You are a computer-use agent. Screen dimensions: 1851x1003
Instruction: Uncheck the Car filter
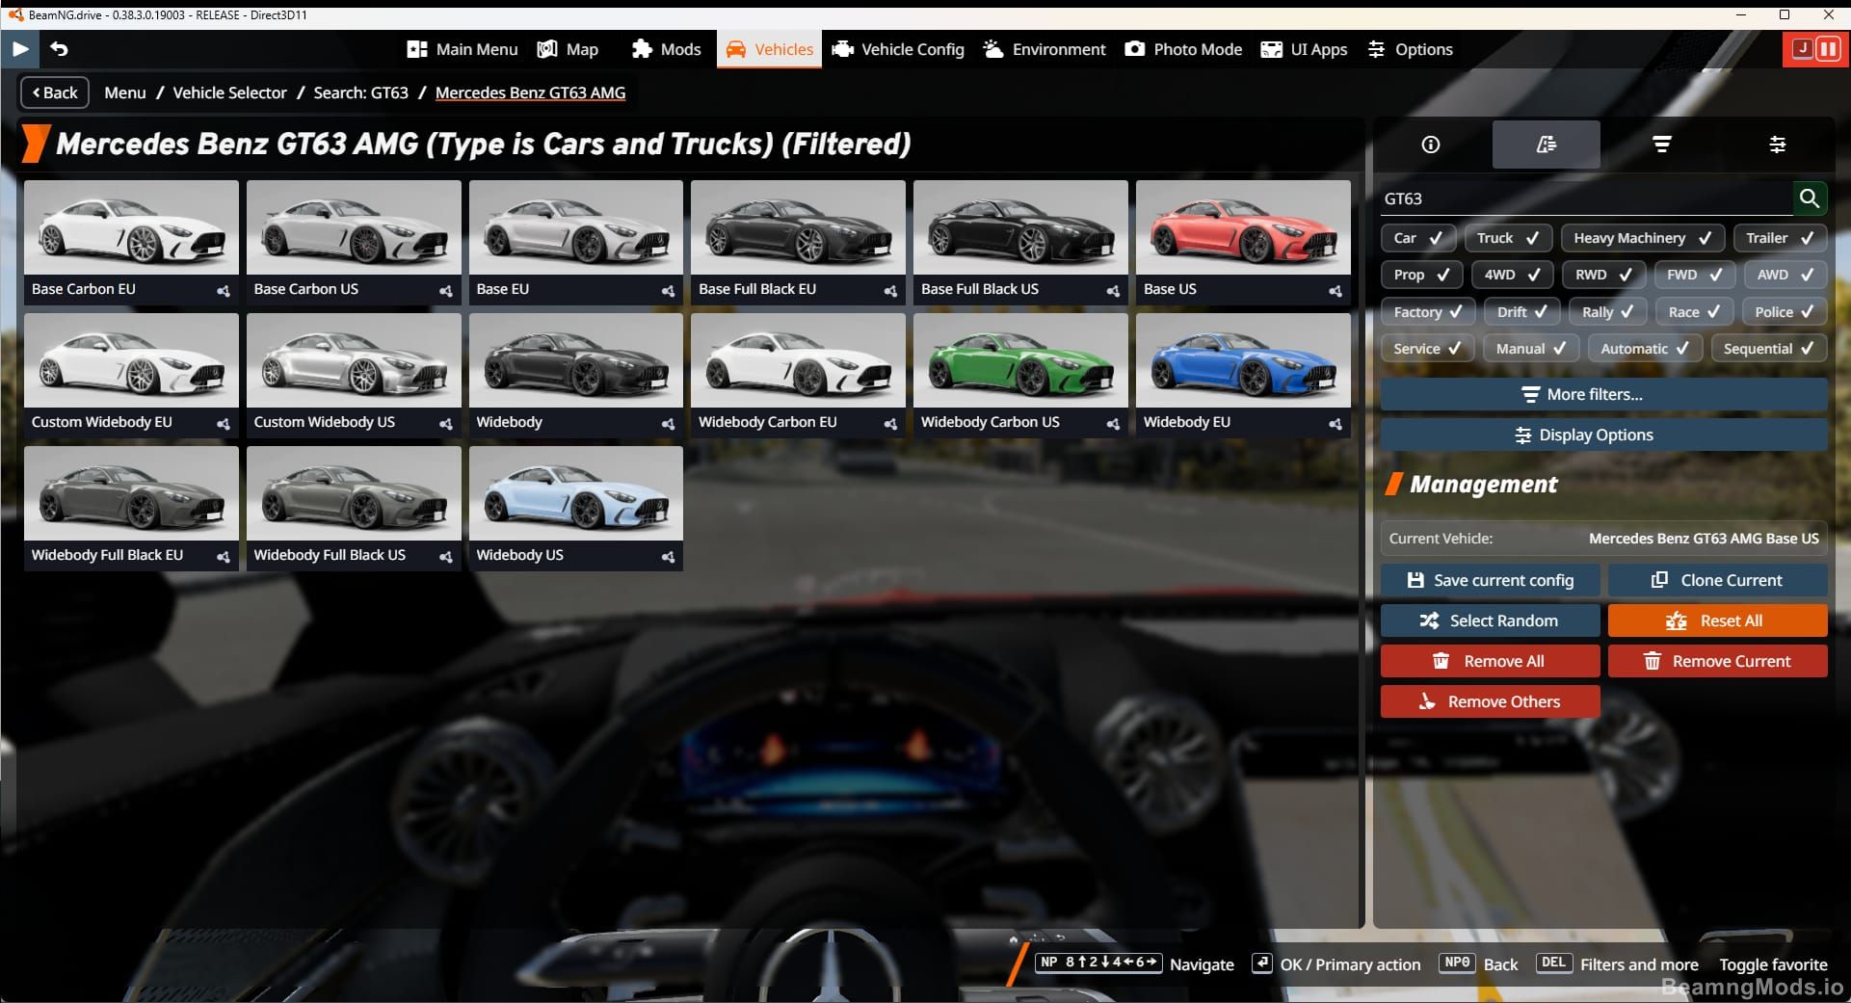(x=1418, y=237)
